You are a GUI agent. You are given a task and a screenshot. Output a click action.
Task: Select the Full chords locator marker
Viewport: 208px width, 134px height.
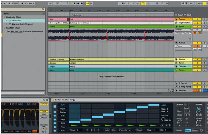click(x=75, y=15)
